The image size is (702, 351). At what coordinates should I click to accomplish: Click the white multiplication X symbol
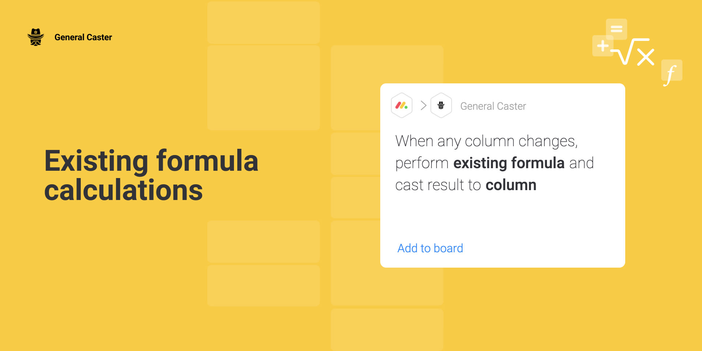click(x=646, y=57)
